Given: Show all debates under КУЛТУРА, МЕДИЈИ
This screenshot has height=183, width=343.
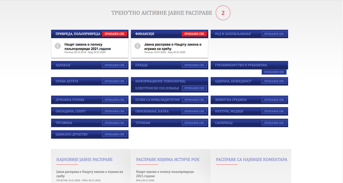Looking at the screenshot, I should (274, 111).
